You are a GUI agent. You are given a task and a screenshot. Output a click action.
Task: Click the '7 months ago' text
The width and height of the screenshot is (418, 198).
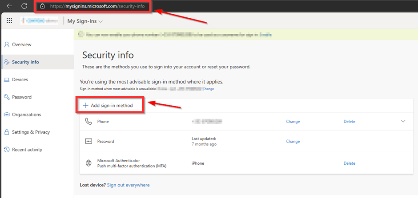[204, 144]
